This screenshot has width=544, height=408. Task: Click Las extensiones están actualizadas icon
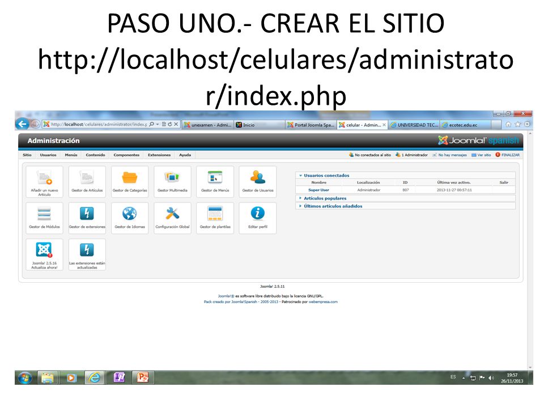pos(87,254)
